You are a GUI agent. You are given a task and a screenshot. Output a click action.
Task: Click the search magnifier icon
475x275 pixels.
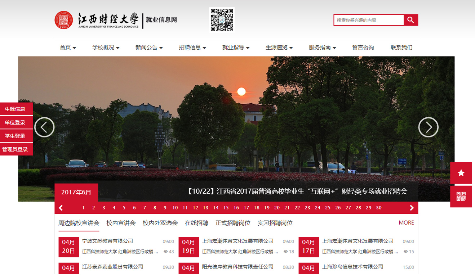pos(410,20)
